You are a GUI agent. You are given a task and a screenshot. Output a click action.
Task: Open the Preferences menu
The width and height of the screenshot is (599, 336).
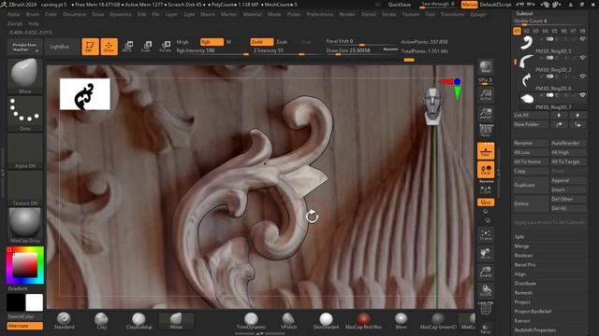320,14
